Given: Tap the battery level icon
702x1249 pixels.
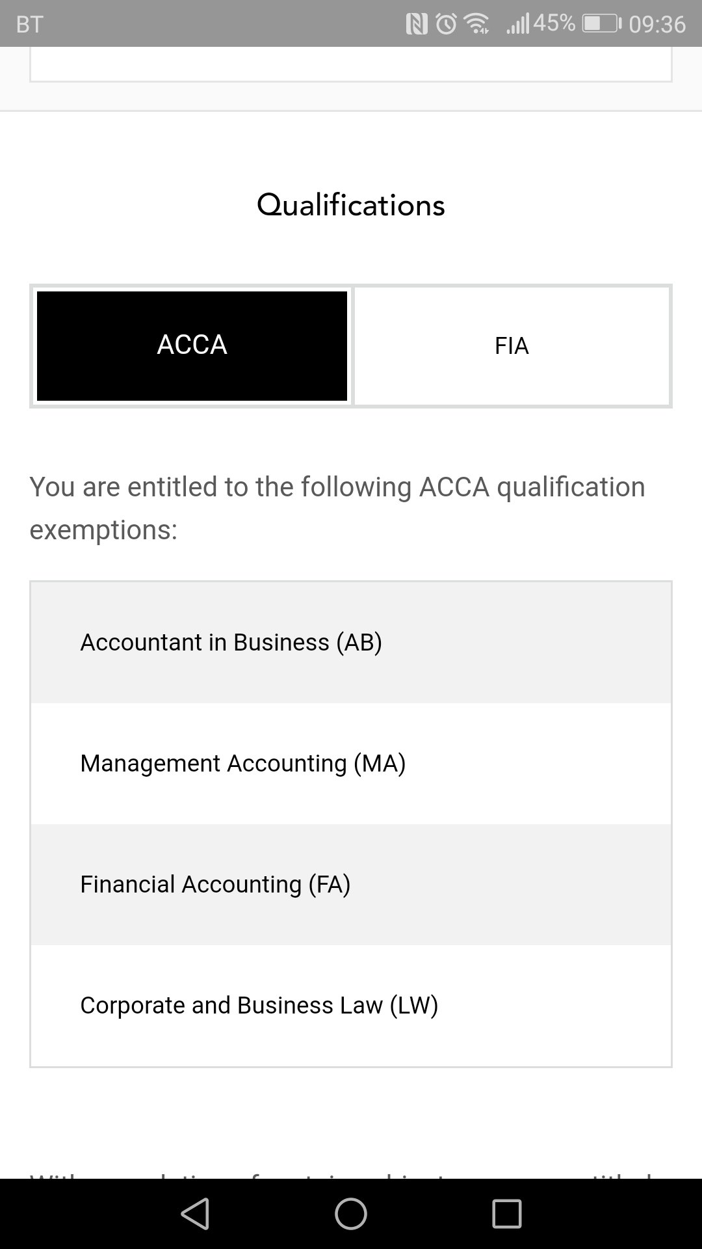Looking at the screenshot, I should (x=601, y=25).
